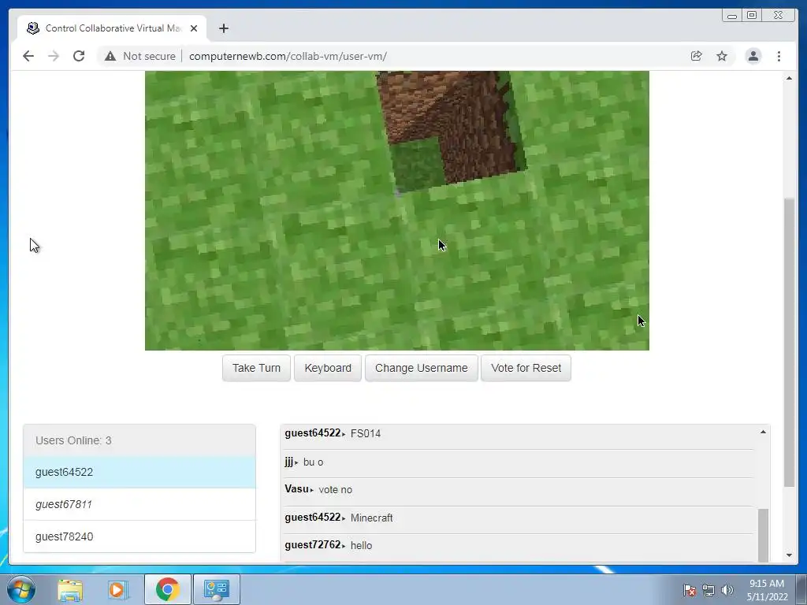This screenshot has height=605, width=807.
Task: Open the Not secure site warning
Action: pos(140,56)
